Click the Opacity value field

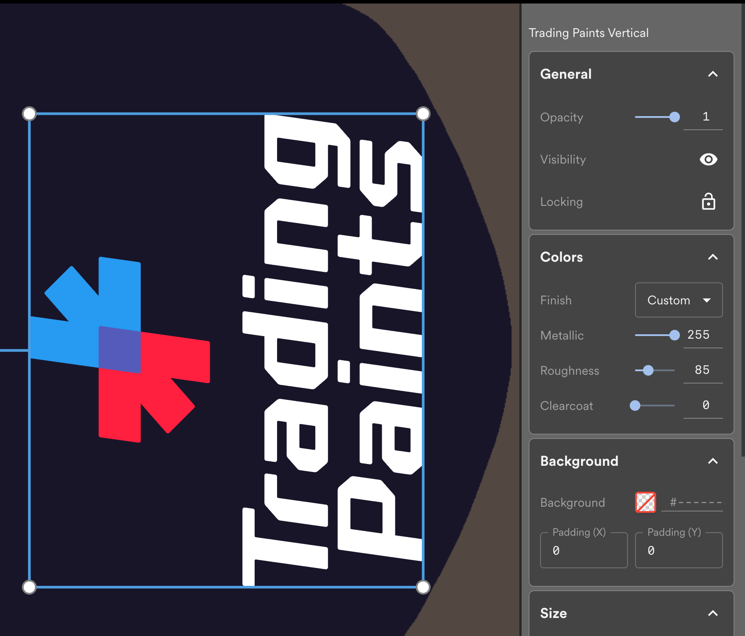(703, 117)
